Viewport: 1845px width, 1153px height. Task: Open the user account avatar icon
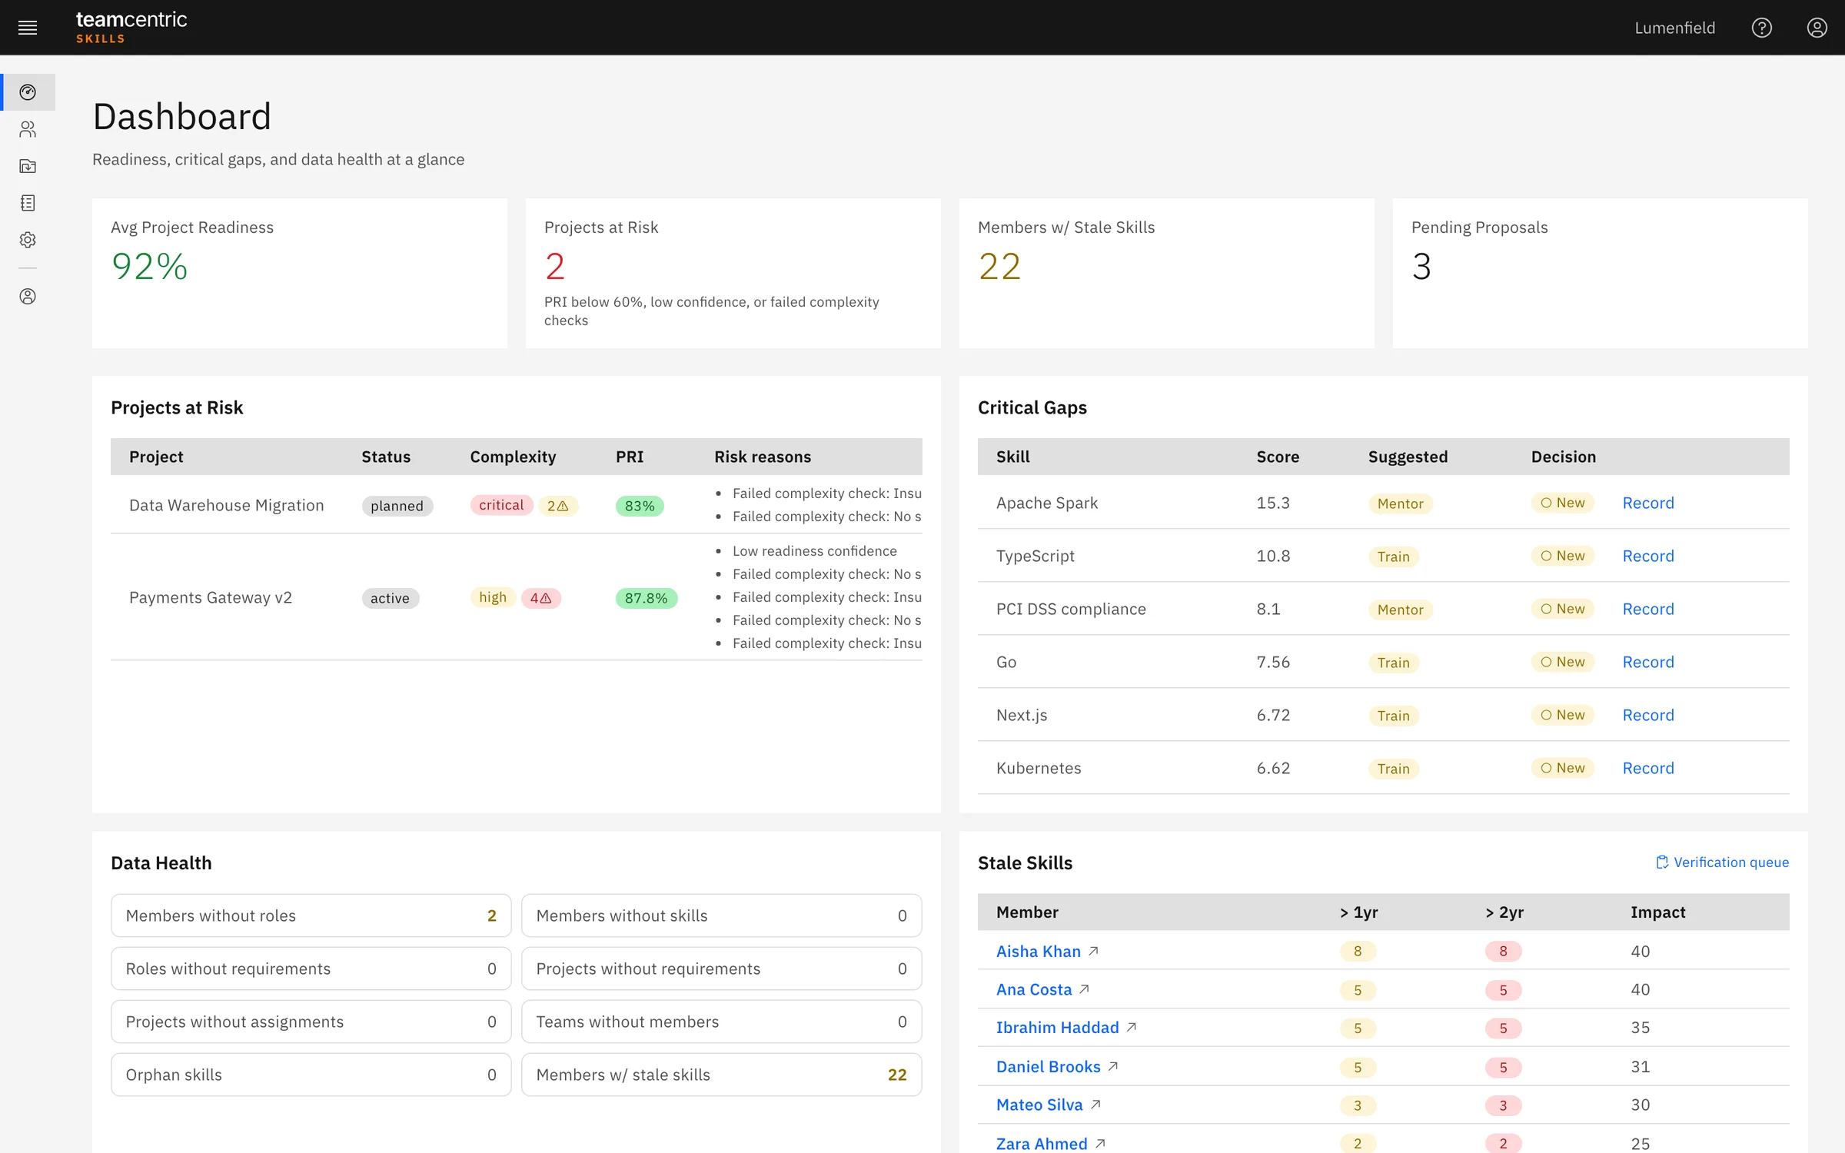pos(1817,28)
